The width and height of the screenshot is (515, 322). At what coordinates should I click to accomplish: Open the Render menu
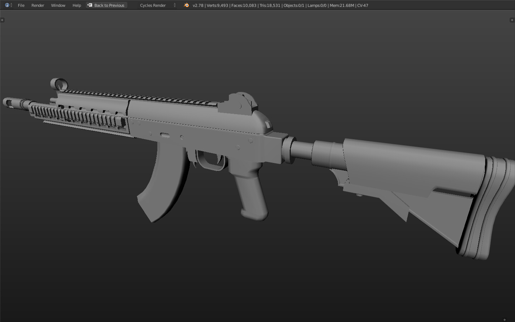click(38, 5)
